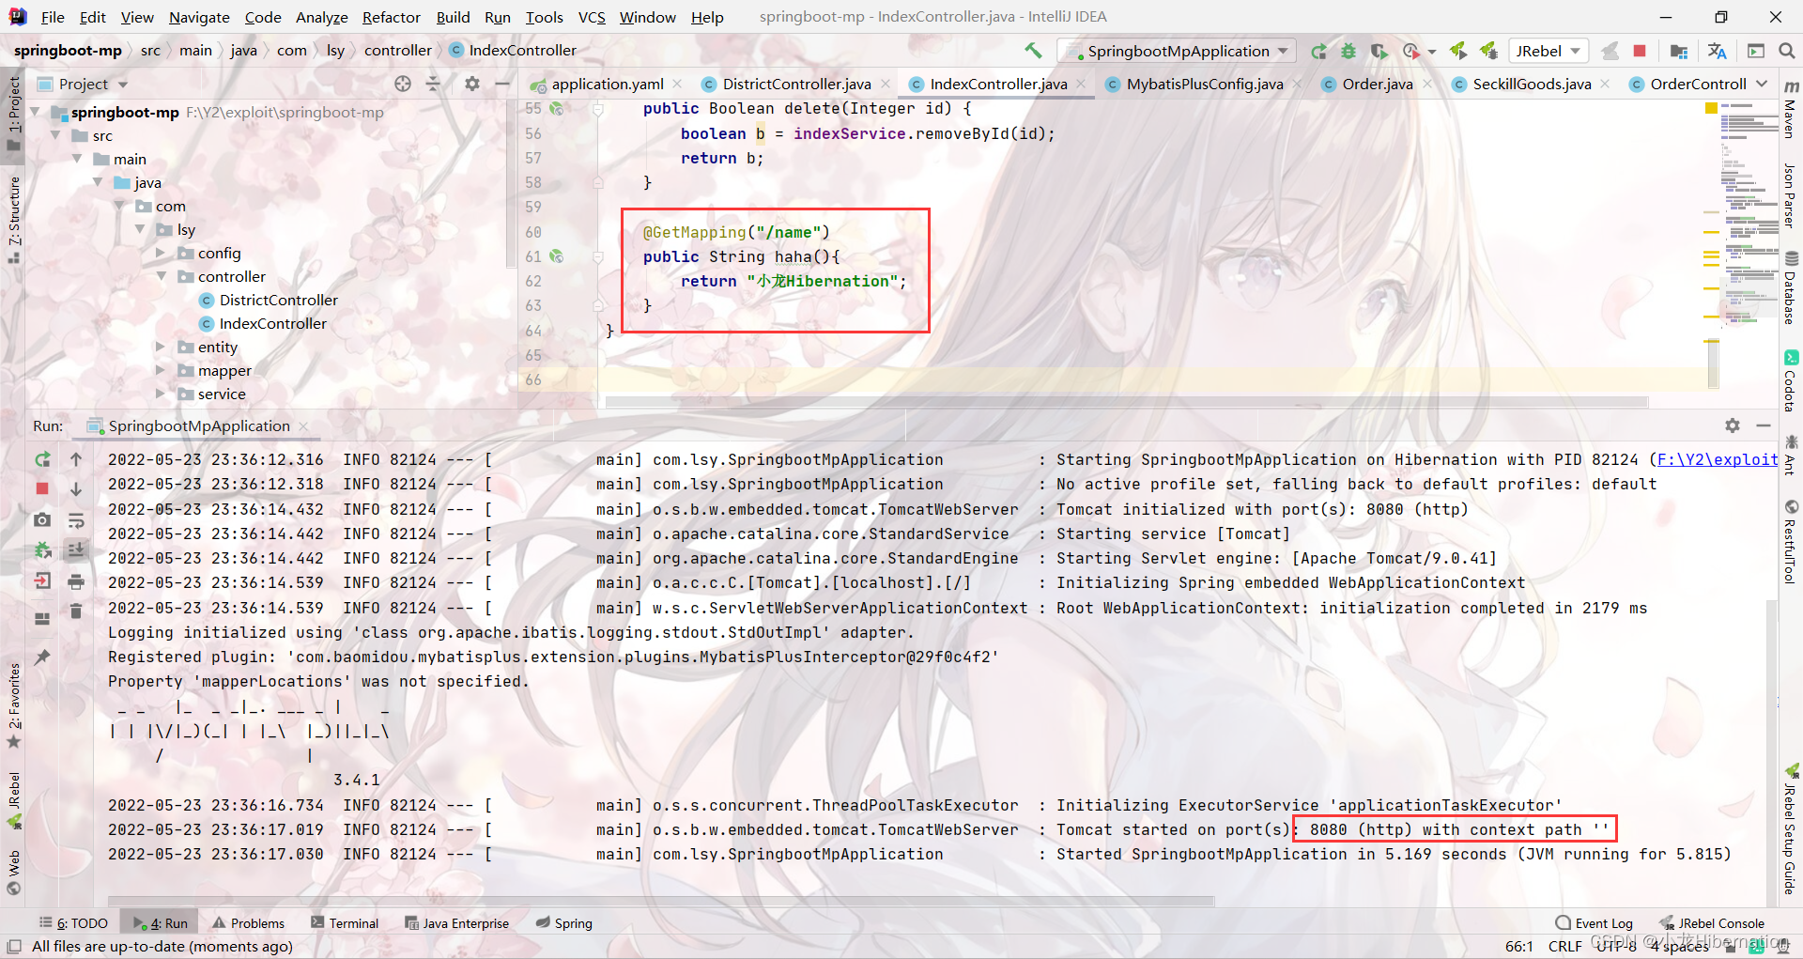Click the Run with JRebel rocket icon
Image resolution: width=1803 pixels, height=959 pixels.
click(1458, 51)
